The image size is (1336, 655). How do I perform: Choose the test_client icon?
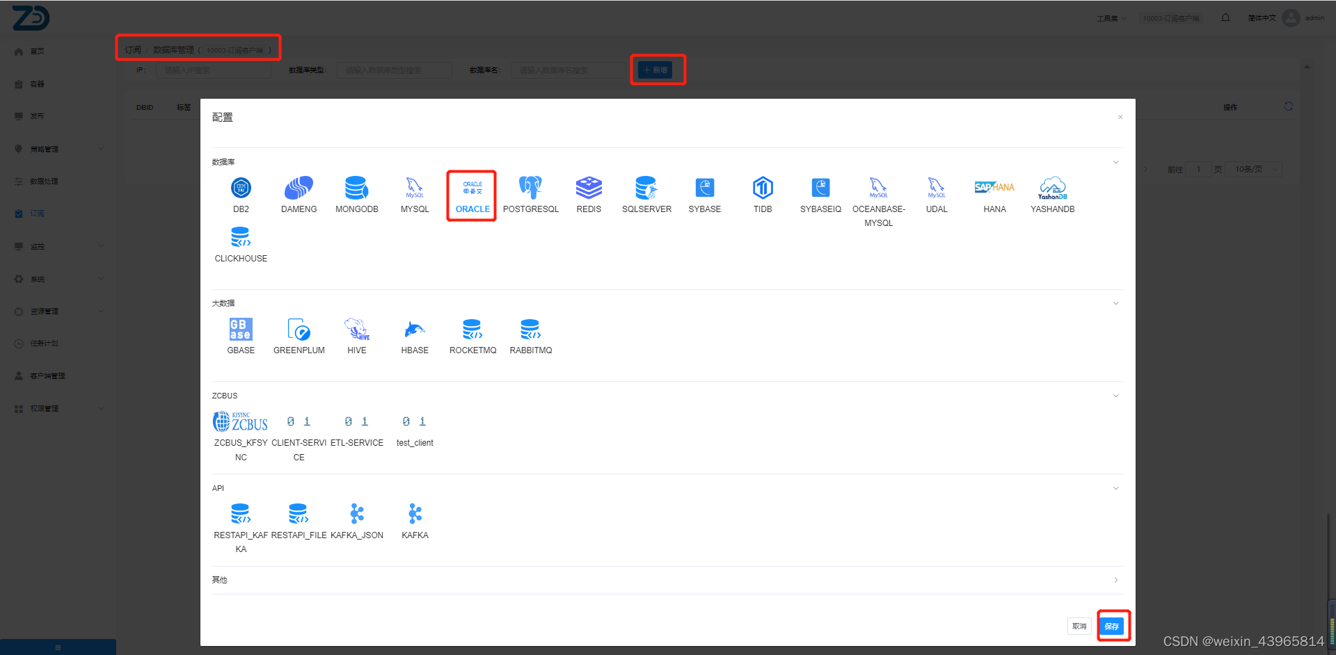[415, 421]
